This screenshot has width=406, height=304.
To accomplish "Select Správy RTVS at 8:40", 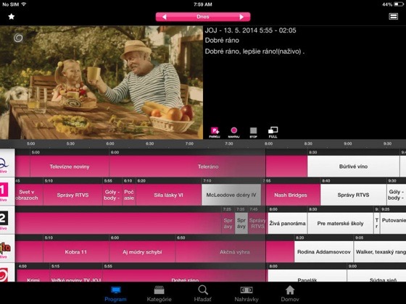I will [x=354, y=195].
